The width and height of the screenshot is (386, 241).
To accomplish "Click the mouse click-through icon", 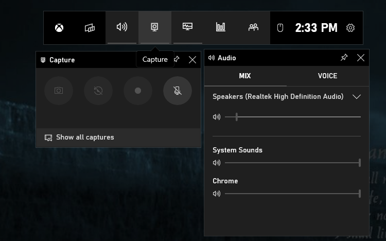I will click(280, 28).
